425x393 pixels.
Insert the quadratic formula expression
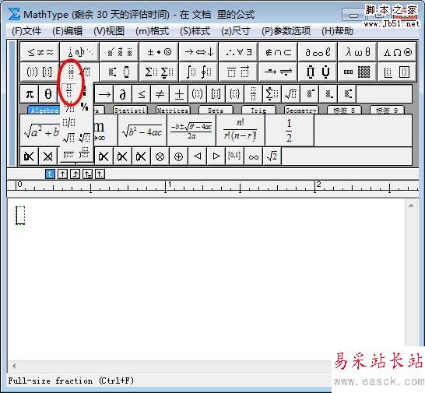click(x=191, y=131)
